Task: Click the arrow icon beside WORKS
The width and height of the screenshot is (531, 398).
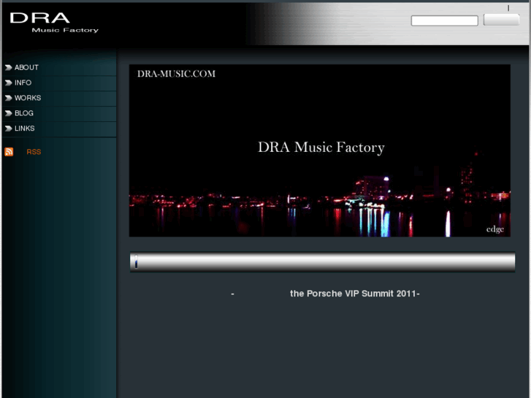Action: point(9,99)
